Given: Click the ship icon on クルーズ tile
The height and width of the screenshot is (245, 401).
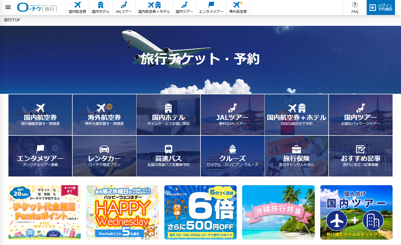Looking at the screenshot, I should click(x=233, y=149).
